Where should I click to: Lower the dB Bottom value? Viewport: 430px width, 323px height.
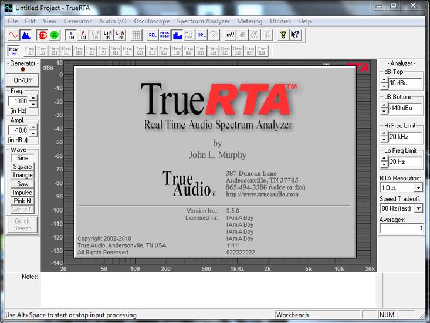384,111
